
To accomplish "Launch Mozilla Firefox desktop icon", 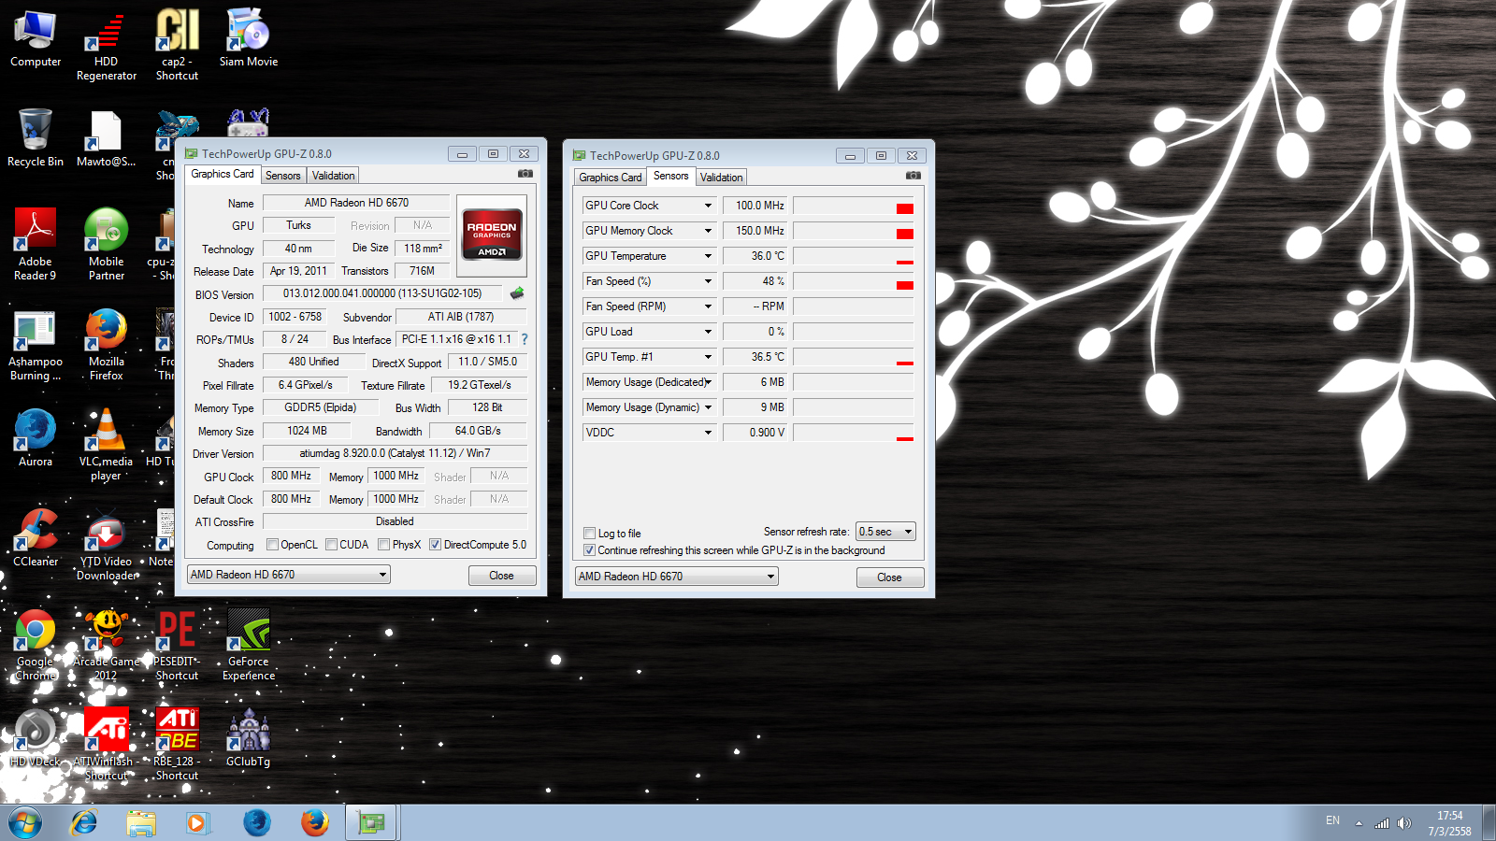I will 107,345.
